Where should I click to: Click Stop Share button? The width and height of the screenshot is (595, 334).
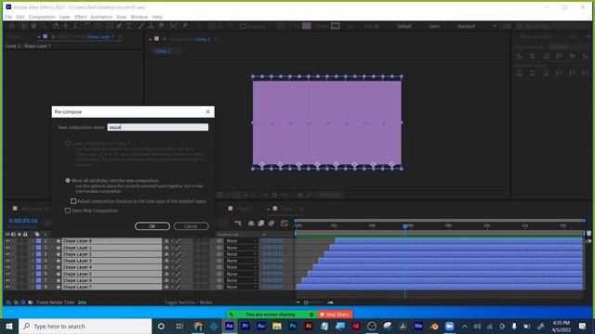click(335, 315)
